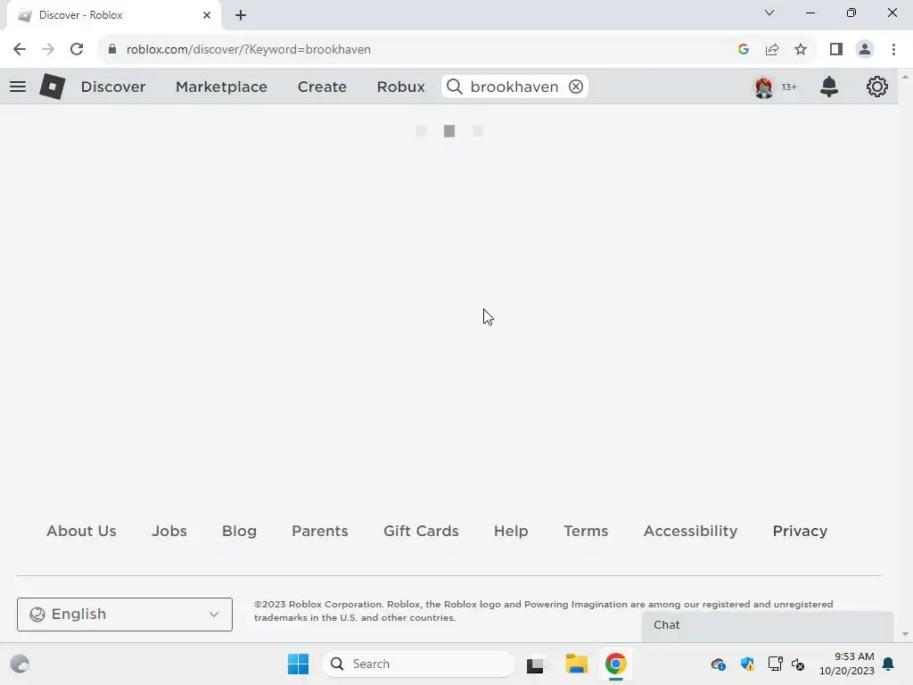
Task: Open File Explorer from taskbar
Action: [577, 664]
